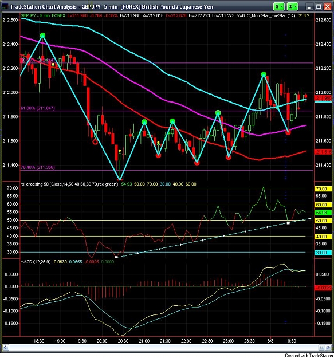Click the yellow 50.00 RSI level tag
Viewport: 334px width, 358px height.
(x=323, y=221)
